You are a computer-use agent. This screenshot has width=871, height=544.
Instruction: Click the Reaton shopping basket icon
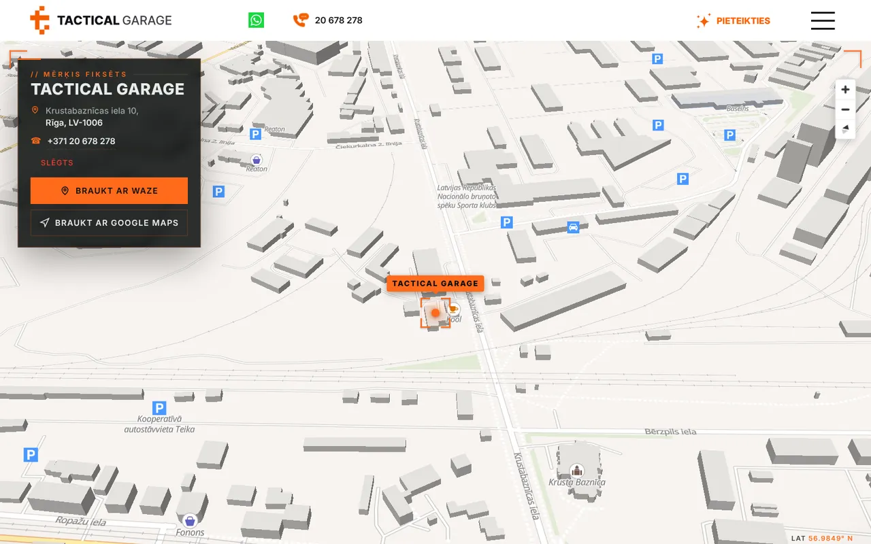pyautogui.click(x=256, y=160)
